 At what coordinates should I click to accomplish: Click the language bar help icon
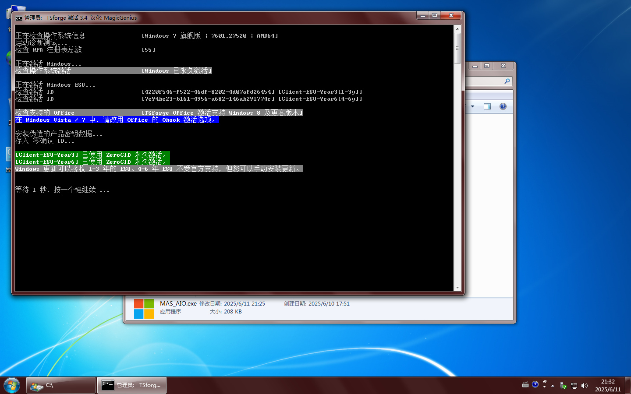pos(535,384)
